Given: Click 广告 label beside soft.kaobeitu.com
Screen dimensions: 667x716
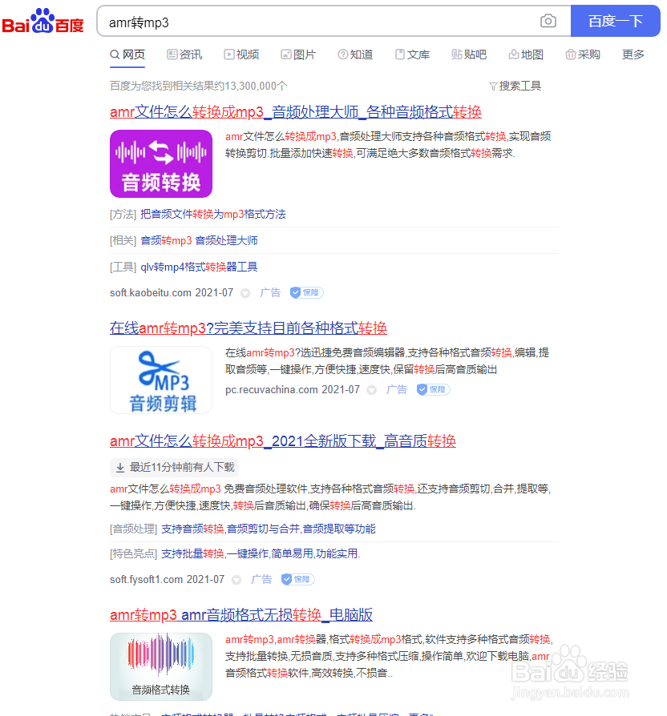Looking at the screenshot, I should 270,292.
